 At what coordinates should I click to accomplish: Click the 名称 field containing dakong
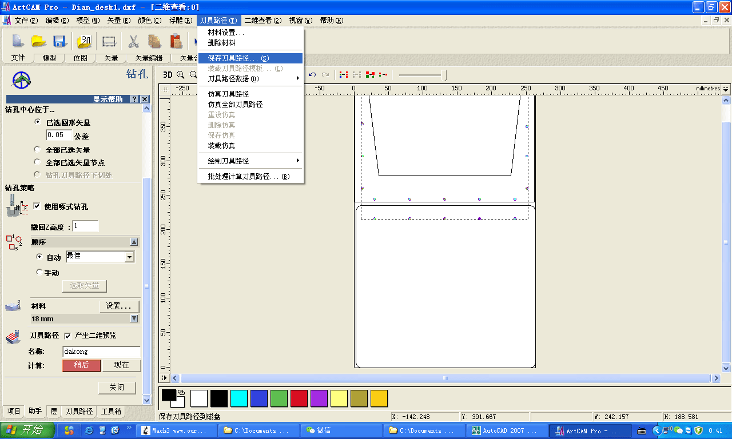tap(102, 352)
